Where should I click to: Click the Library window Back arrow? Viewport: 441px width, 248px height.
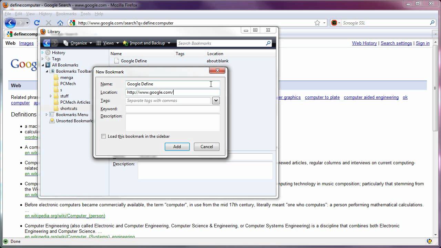[47, 43]
